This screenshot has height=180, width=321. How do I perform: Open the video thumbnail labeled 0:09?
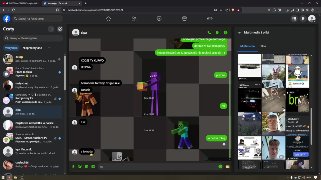[274, 148]
